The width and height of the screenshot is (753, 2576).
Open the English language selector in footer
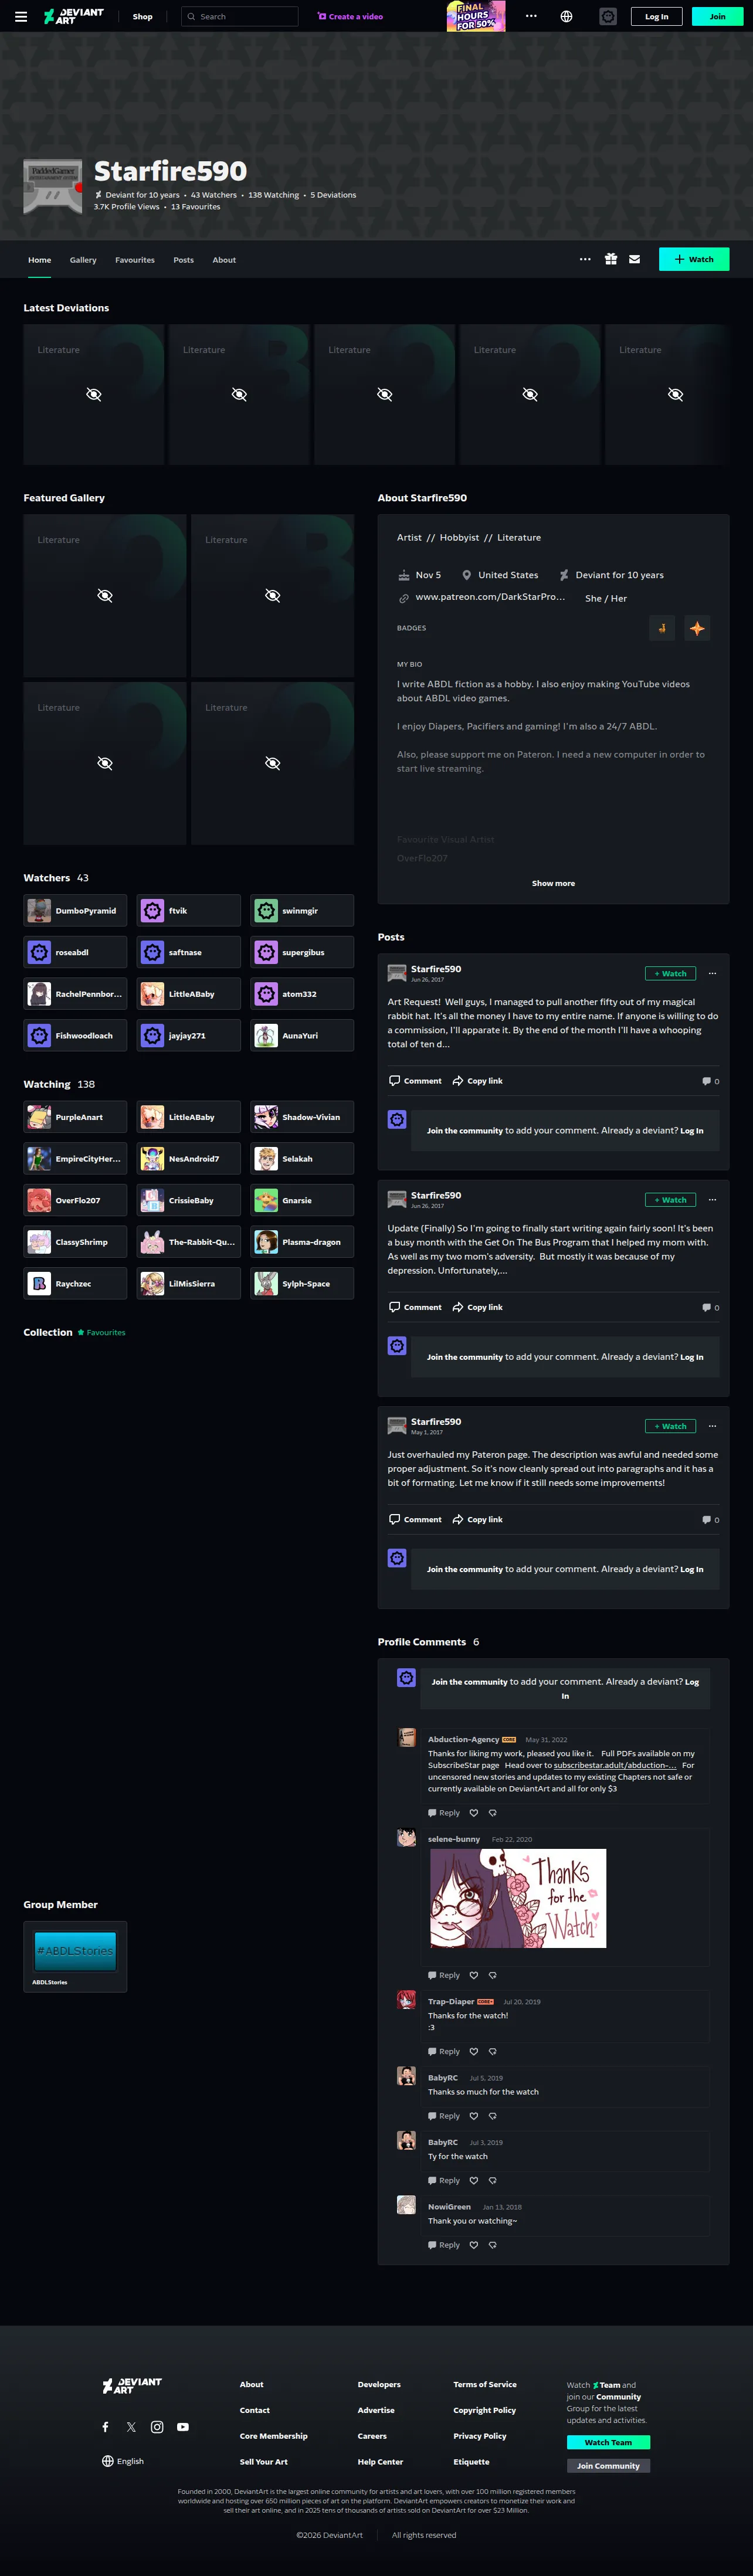coord(123,2461)
